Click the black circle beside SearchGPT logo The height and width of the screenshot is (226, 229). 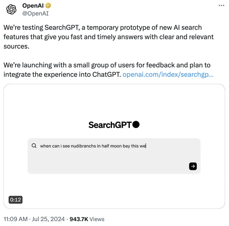click(136, 124)
